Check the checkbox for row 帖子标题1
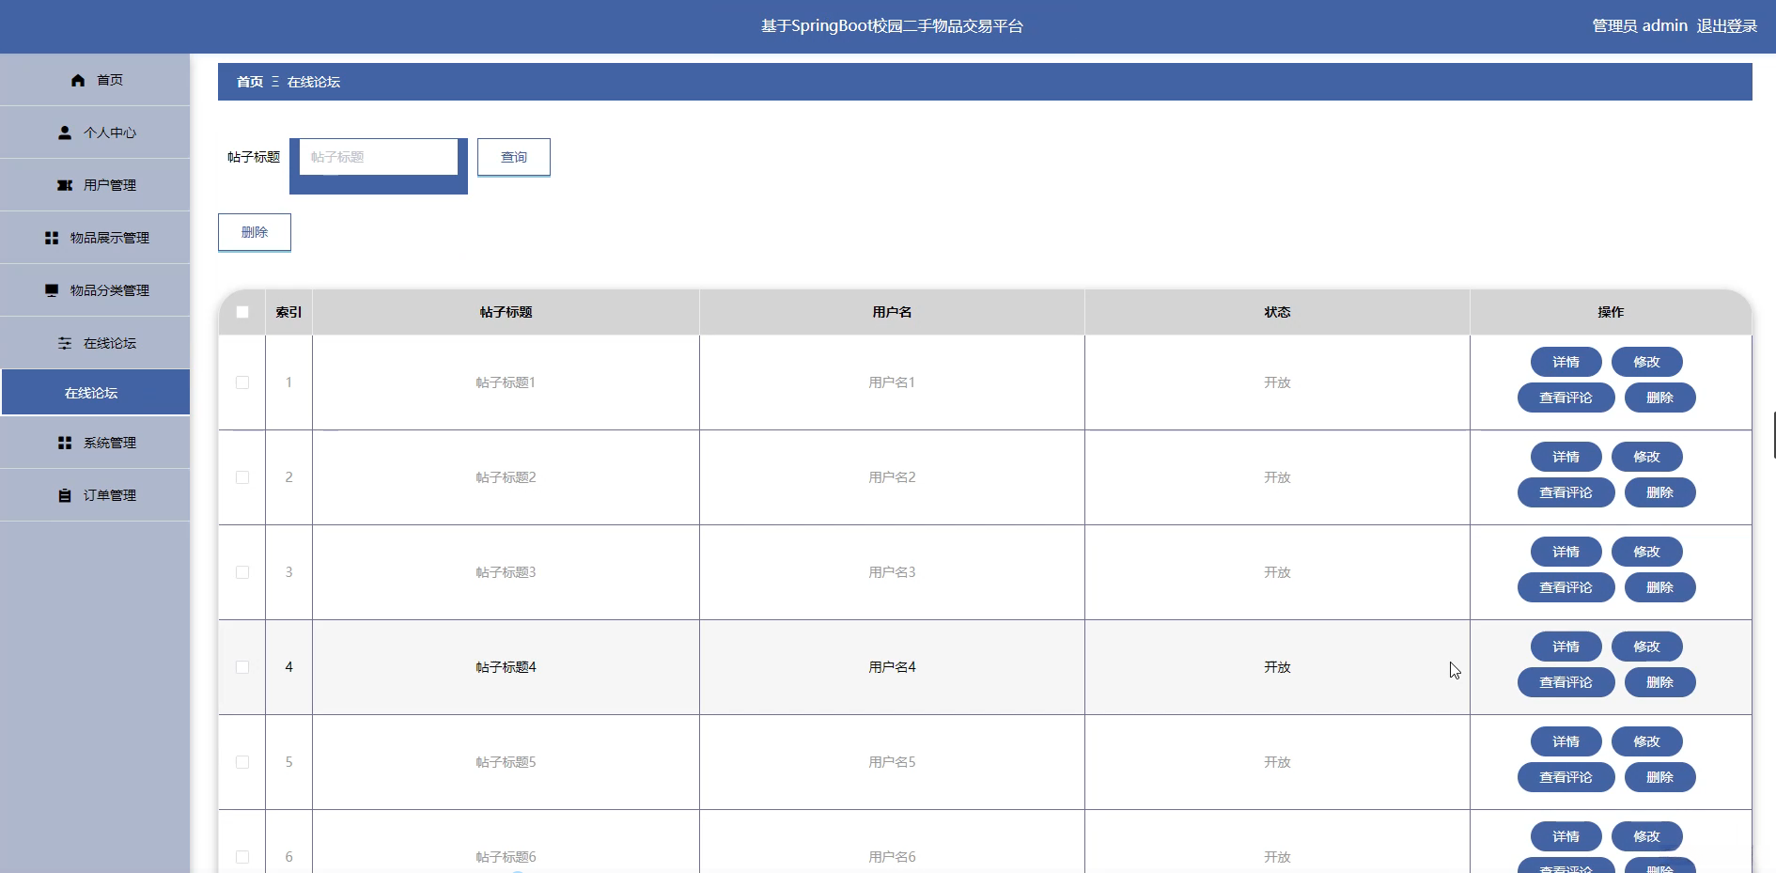This screenshot has height=873, width=1776. pos(242,382)
